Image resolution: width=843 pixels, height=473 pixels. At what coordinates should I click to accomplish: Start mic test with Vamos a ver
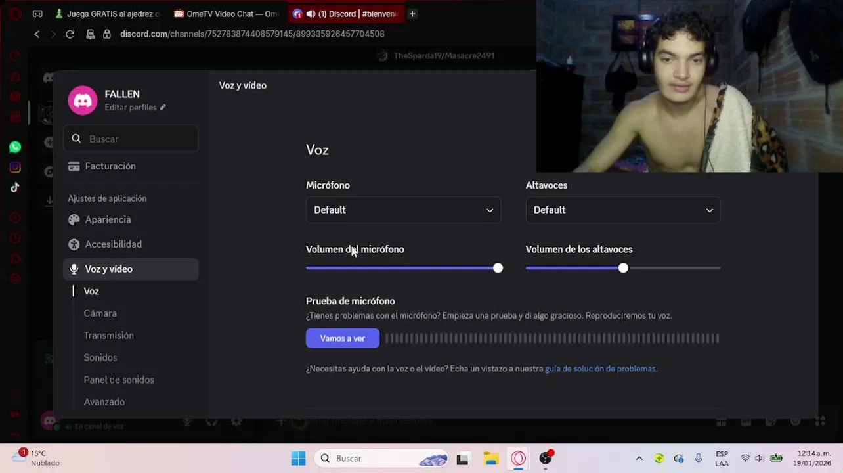343,338
